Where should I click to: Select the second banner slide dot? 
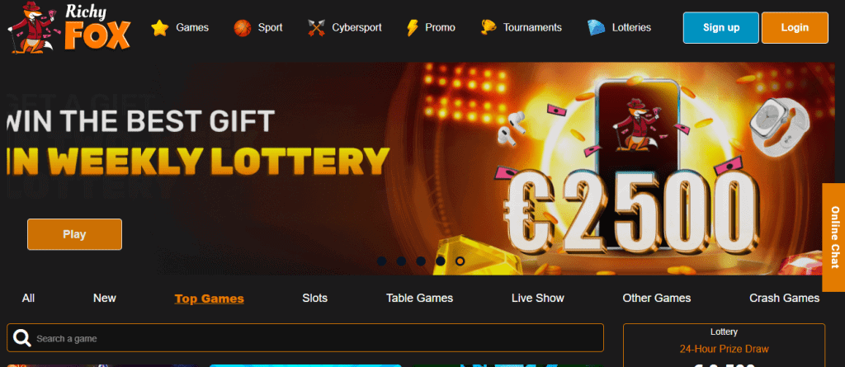[x=401, y=261]
